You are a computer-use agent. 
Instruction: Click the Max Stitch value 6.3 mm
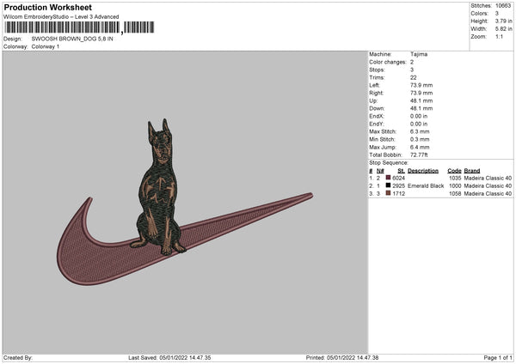420,131
